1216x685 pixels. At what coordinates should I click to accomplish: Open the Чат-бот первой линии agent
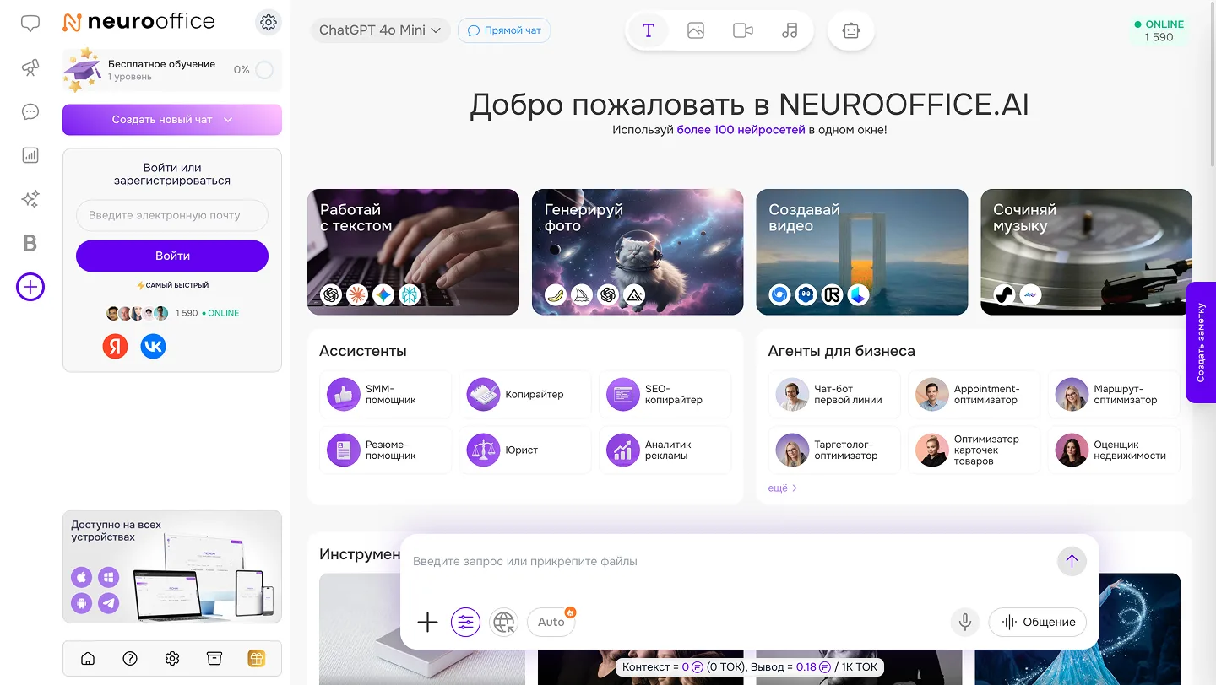(835, 394)
